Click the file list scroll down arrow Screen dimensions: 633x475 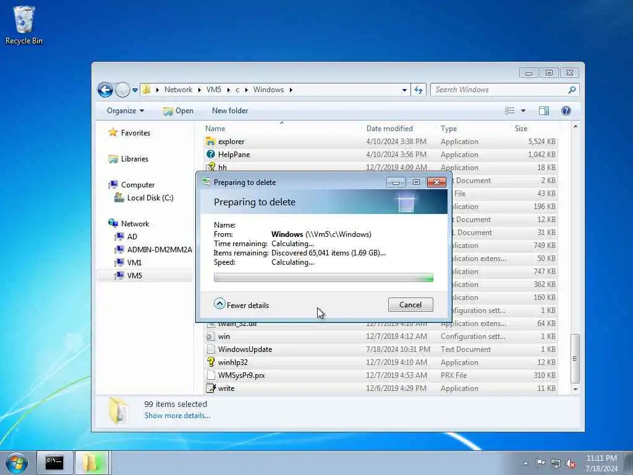tap(576, 389)
